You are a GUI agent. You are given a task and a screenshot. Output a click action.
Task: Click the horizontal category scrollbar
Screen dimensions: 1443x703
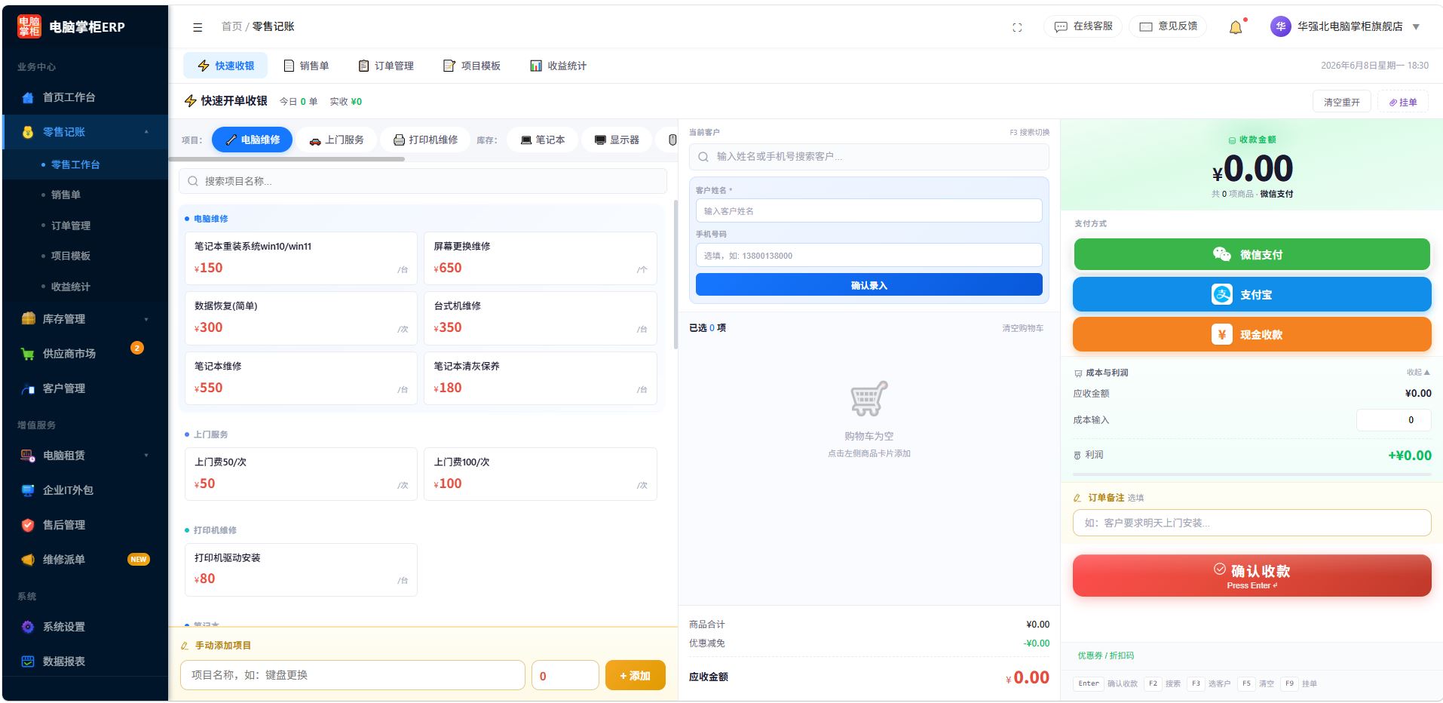286,159
